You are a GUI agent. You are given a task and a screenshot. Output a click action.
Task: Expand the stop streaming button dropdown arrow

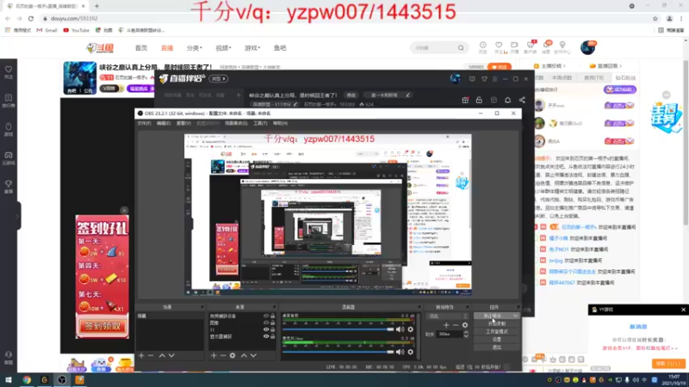tap(515, 316)
